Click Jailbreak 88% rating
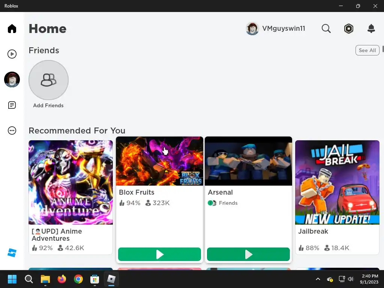 pyautogui.click(x=309, y=248)
